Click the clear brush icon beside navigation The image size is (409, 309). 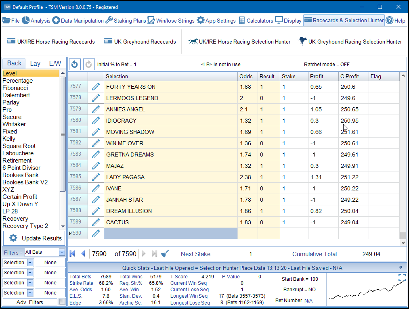point(165,254)
